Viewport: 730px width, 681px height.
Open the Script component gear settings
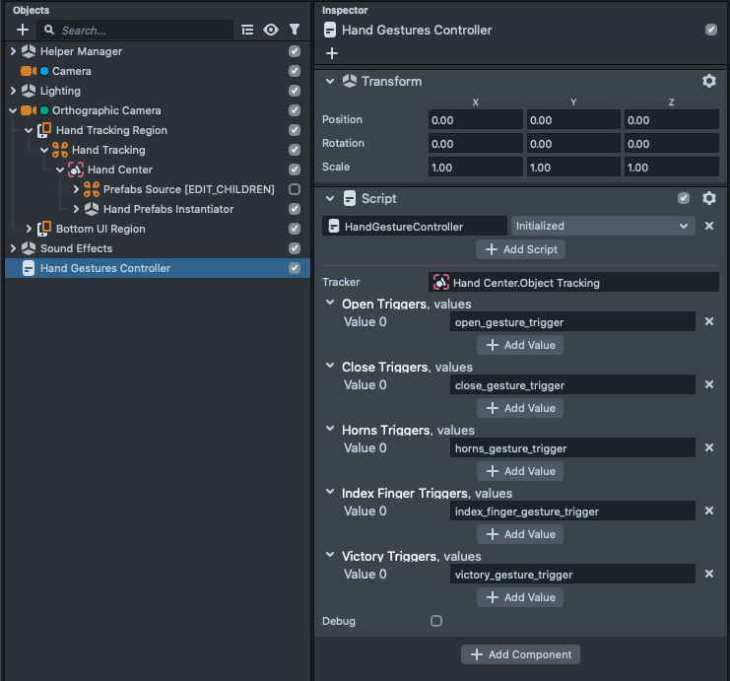[x=708, y=198]
